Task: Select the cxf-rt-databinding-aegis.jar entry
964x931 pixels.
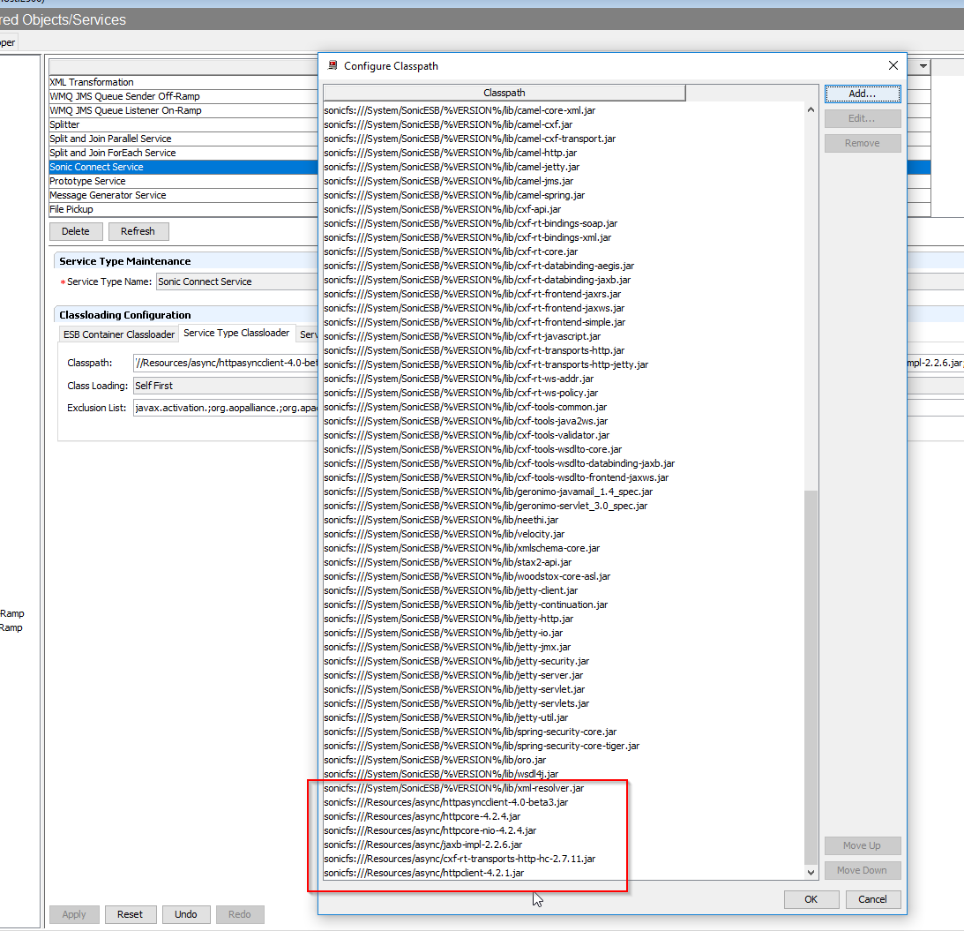Action: point(479,266)
